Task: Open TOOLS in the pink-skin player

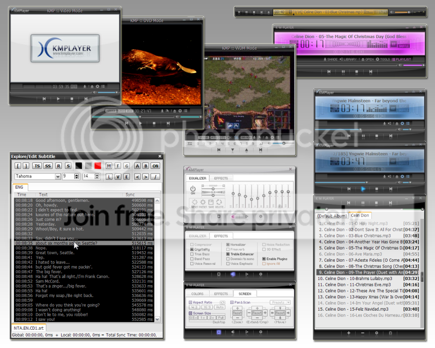Action: click(x=383, y=59)
